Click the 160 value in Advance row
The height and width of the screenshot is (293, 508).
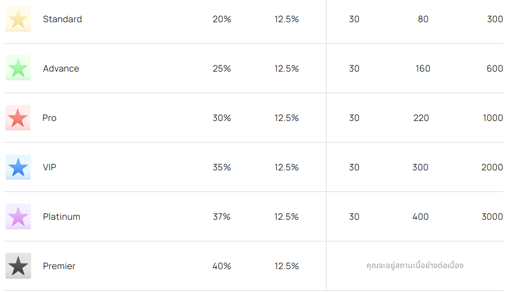423,68
